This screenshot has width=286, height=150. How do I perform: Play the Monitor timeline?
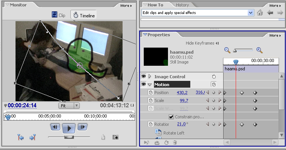69,128
